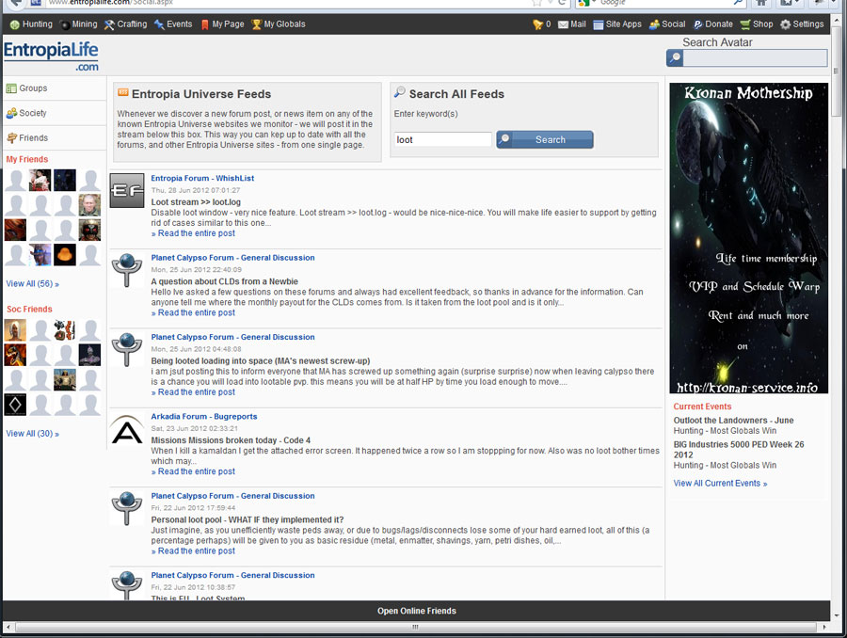Open BIG Industries 5000 PED Week 26 event

pos(739,450)
